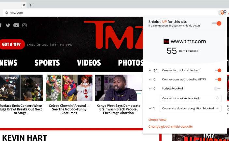Open Blueface concert brawl story thumbnail
Screen dimensions: 229x141
click(21, 88)
